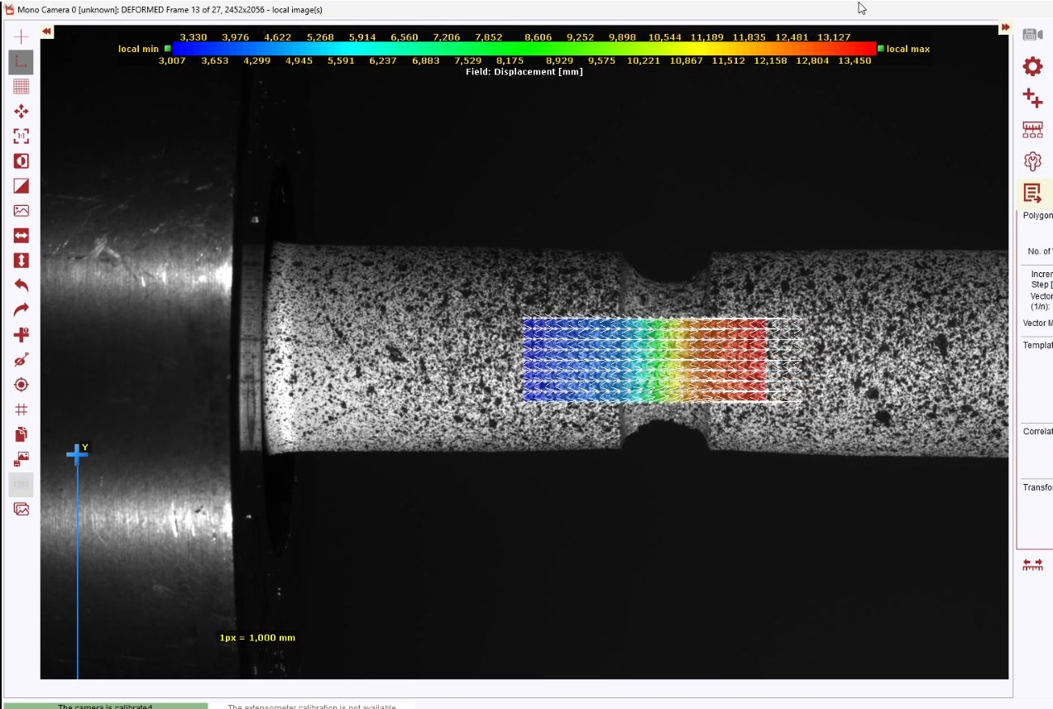Open settings with the red gear icon
Viewport: 1053px width, 709px height.
(x=1032, y=66)
